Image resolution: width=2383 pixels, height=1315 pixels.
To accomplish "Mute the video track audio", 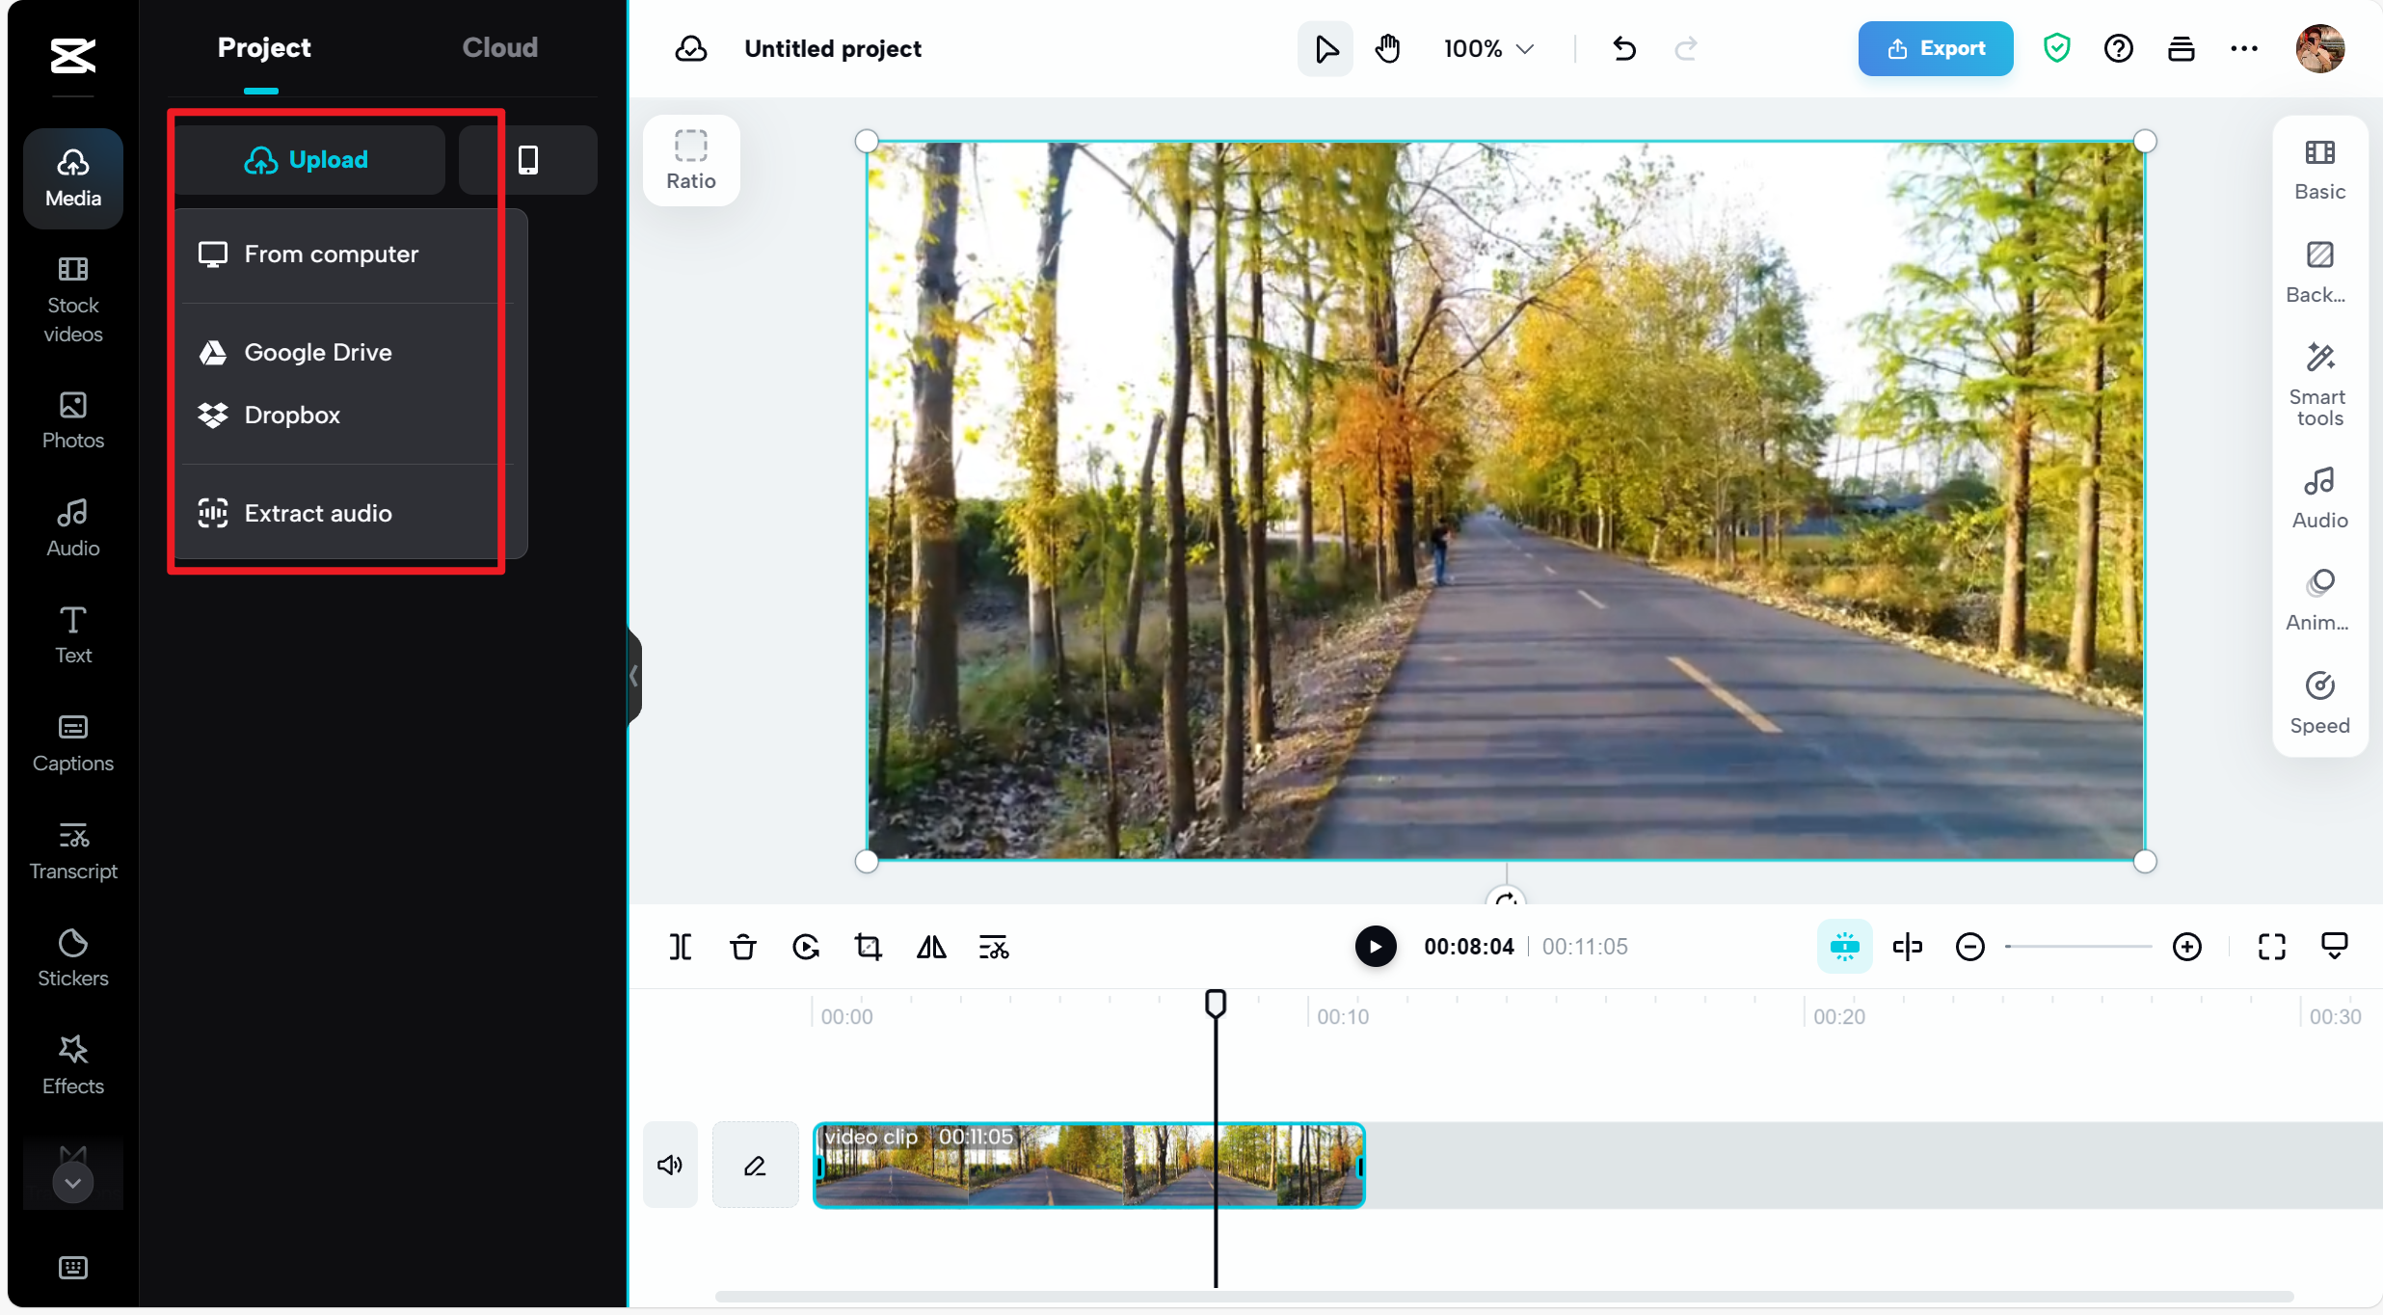I will coord(670,1165).
